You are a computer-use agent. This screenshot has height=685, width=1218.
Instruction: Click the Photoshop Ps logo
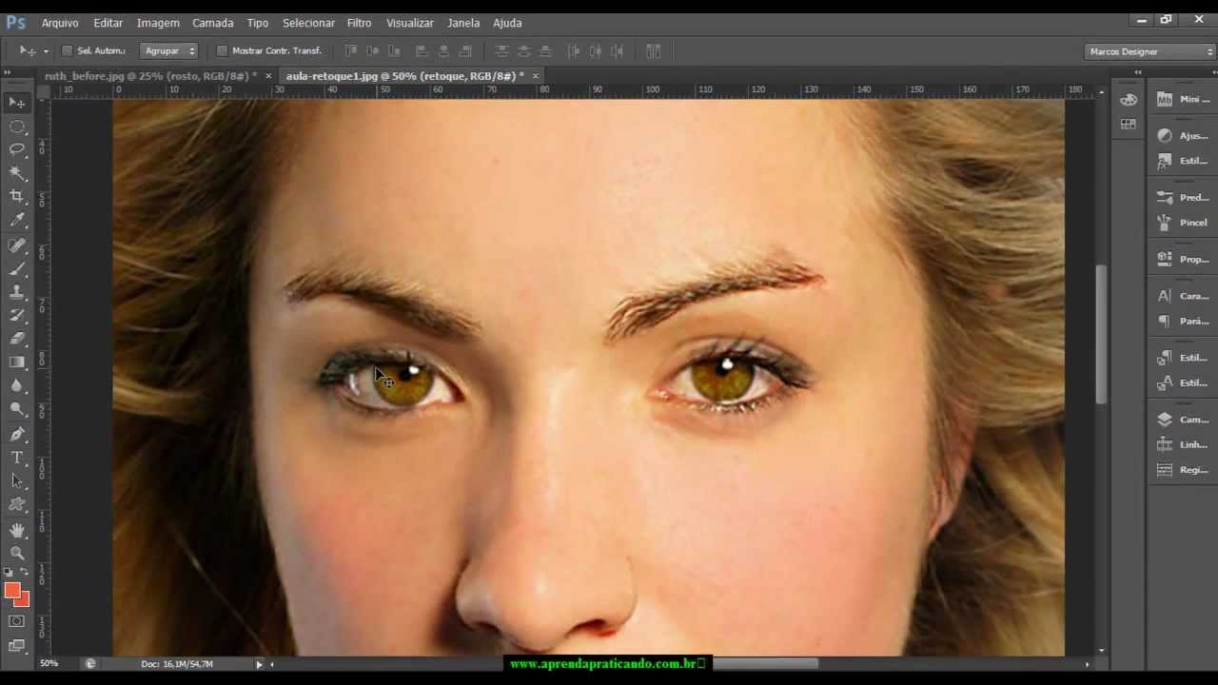(15, 22)
